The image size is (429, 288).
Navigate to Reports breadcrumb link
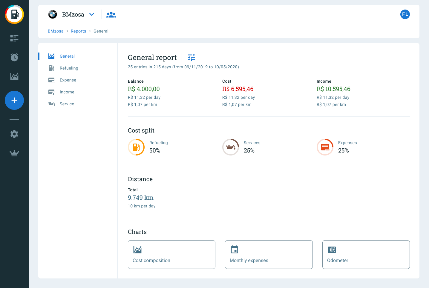pos(78,31)
